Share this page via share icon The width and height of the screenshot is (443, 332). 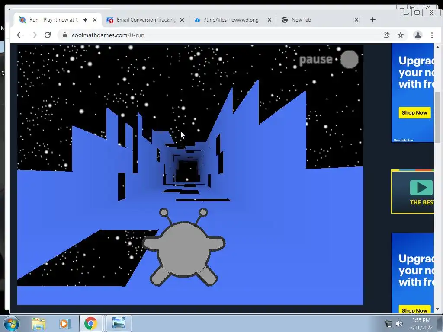pyautogui.click(x=386, y=35)
